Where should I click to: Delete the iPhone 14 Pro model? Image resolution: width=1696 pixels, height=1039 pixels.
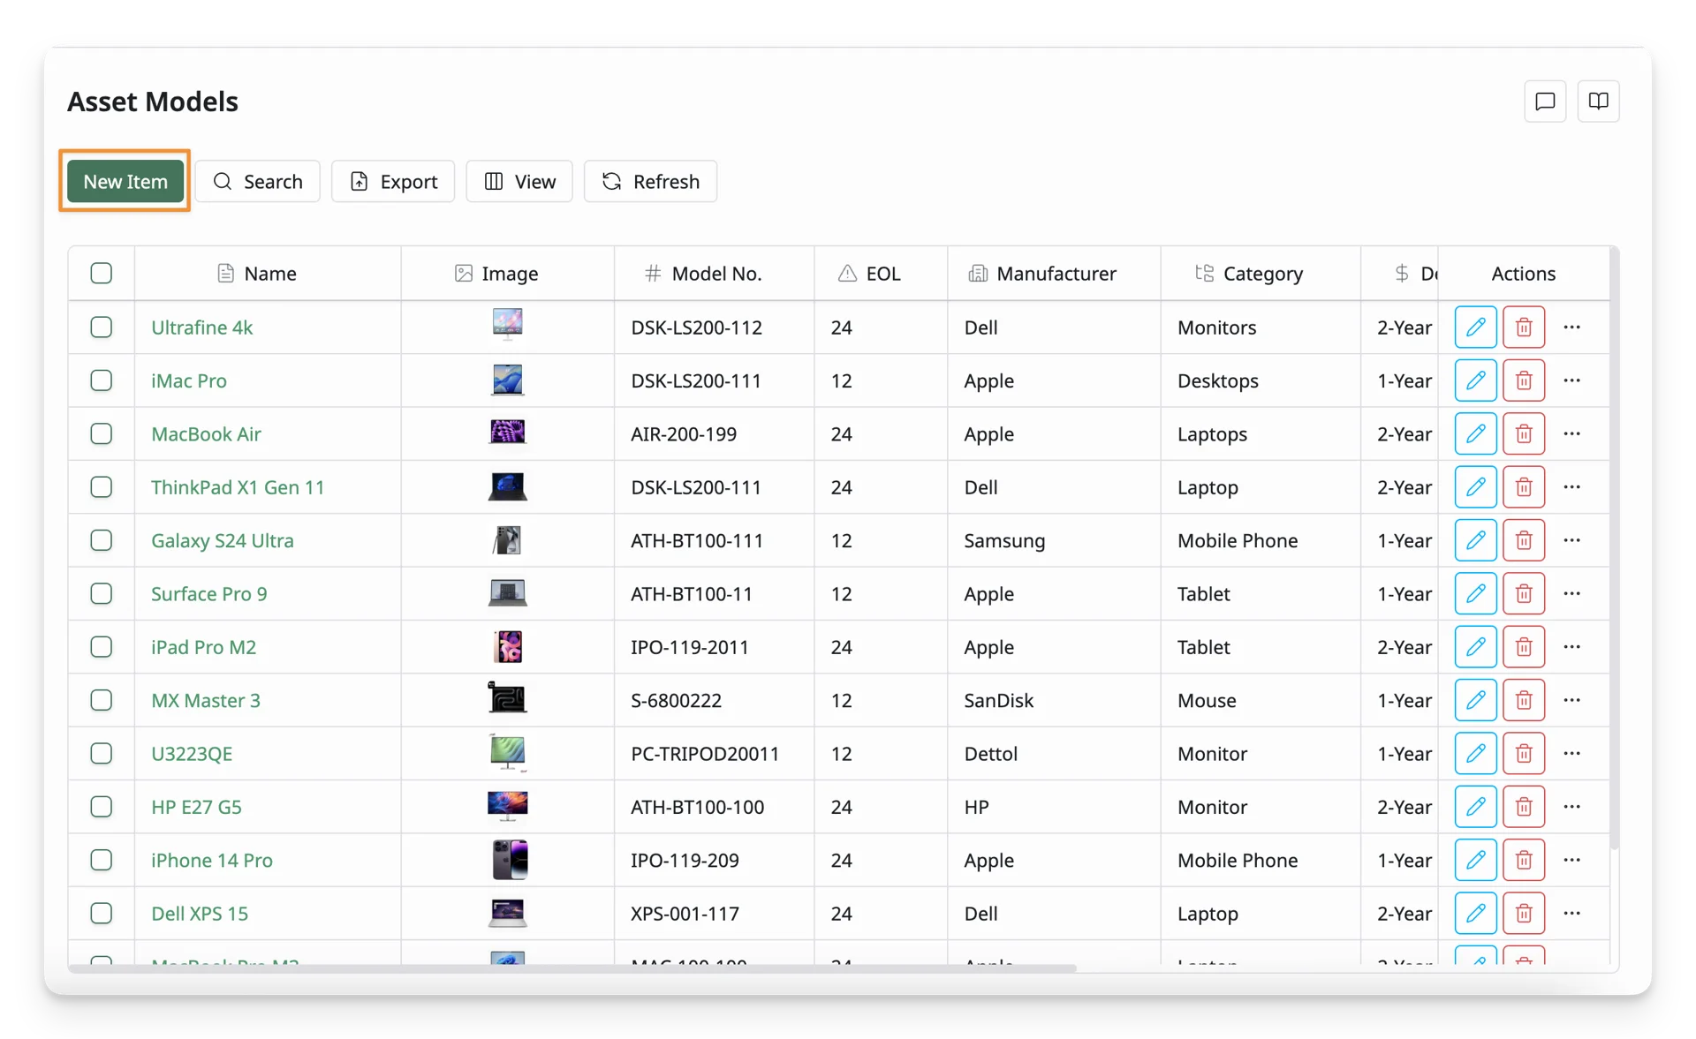click(1524, 860)
